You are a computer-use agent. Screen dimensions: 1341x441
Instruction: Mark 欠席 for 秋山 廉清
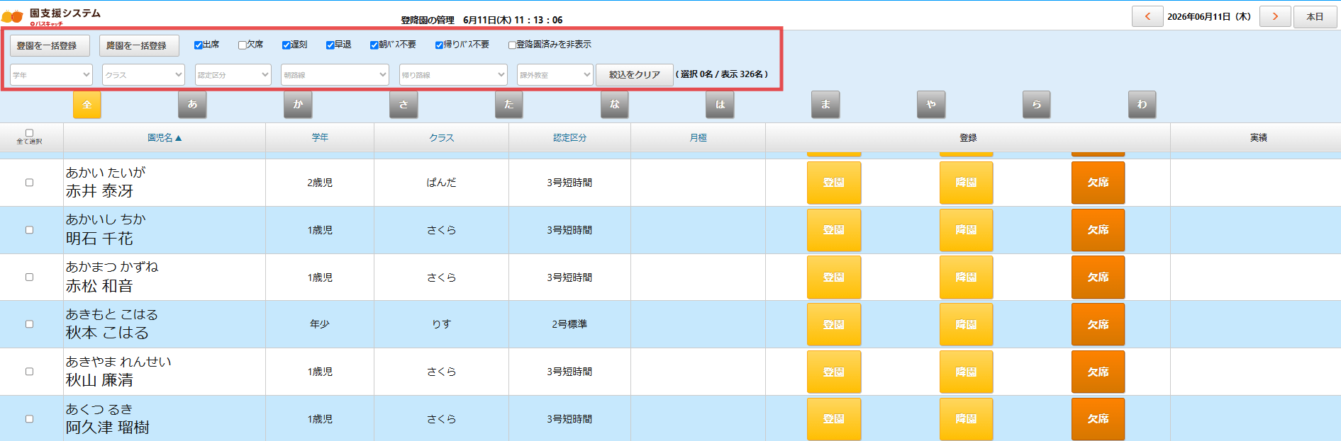1098,372
